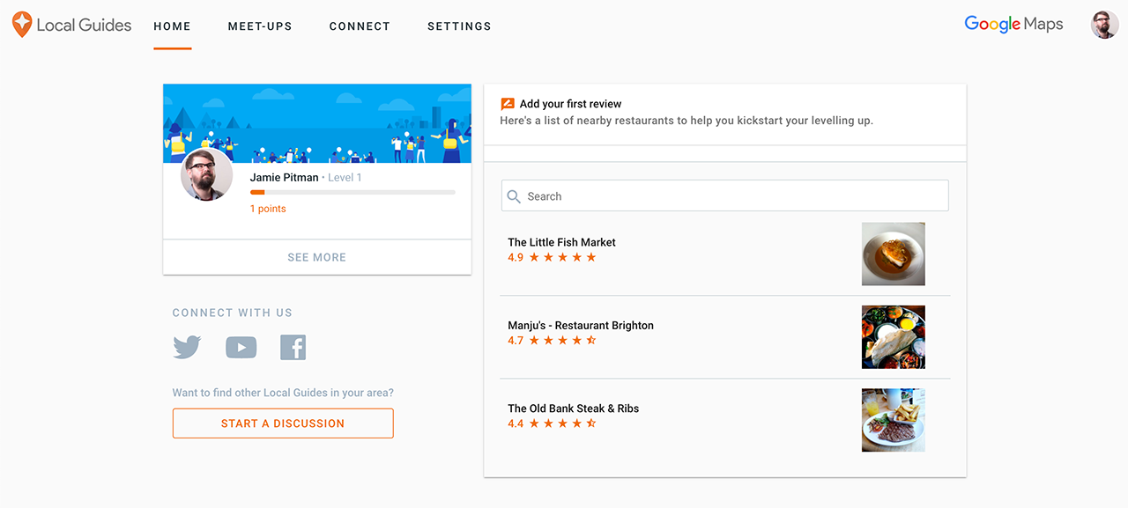Click the Local Guides pin logo
Screen dimensions: 1128x508
(22, 25)
